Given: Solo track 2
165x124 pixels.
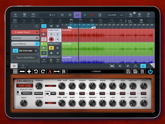Looking at the screenshot, I should 57,48.
